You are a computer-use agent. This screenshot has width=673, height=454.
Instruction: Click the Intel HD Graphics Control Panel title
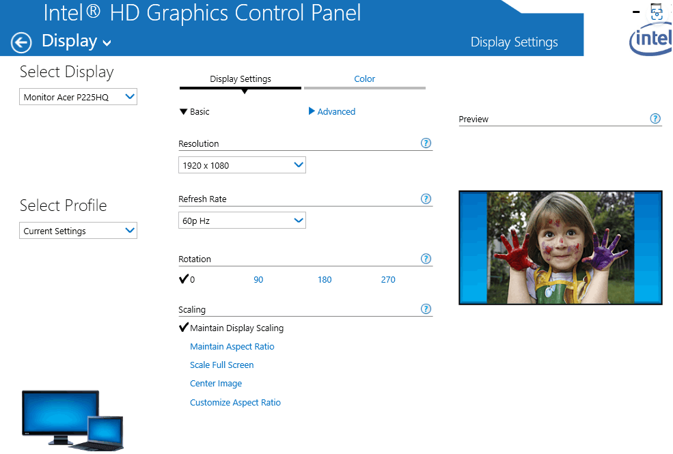click(x=202, y=12)
